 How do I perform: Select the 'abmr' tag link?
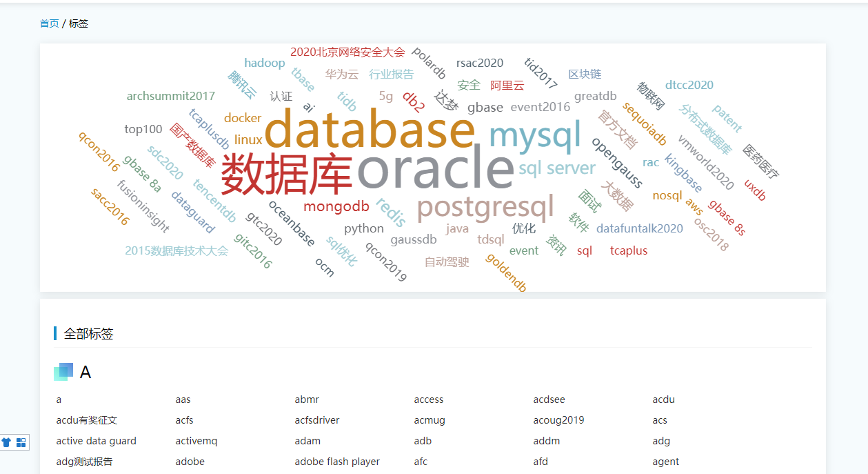(x=307, y=399)
